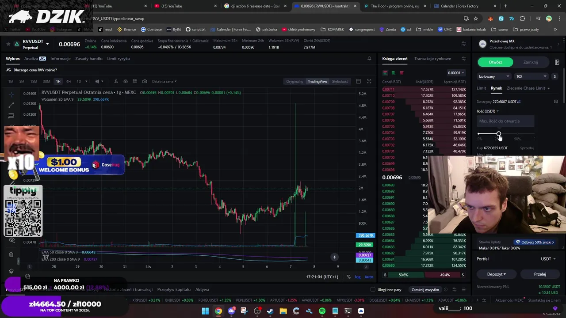Toggle chart fullscreen mode icon
The height and width of the screenshot is (318, 566).
(x=369, y=81)
